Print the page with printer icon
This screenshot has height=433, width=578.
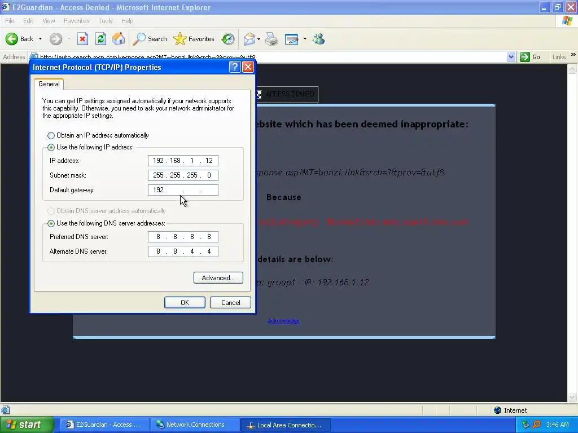pyautogui.click(x=272, y=39)
